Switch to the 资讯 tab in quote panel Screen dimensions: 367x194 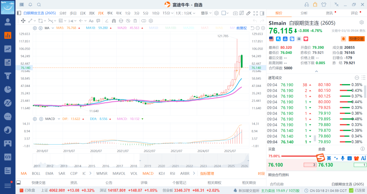tap(329, 13)
